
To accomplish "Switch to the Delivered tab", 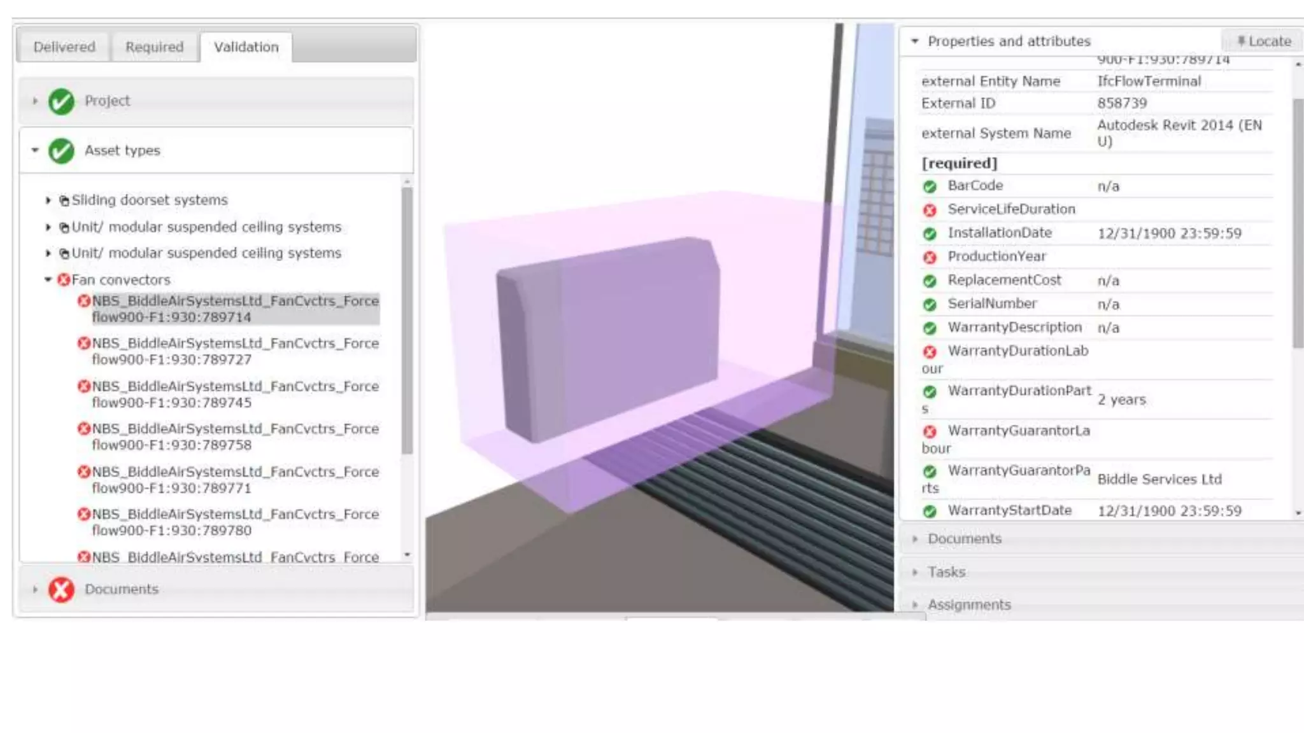I will 64,47.
